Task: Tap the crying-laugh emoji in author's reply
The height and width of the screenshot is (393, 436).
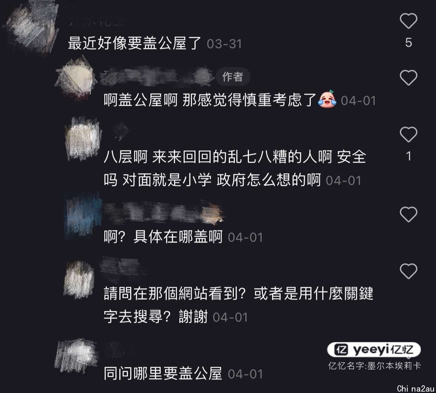Action: coord(327,99)
